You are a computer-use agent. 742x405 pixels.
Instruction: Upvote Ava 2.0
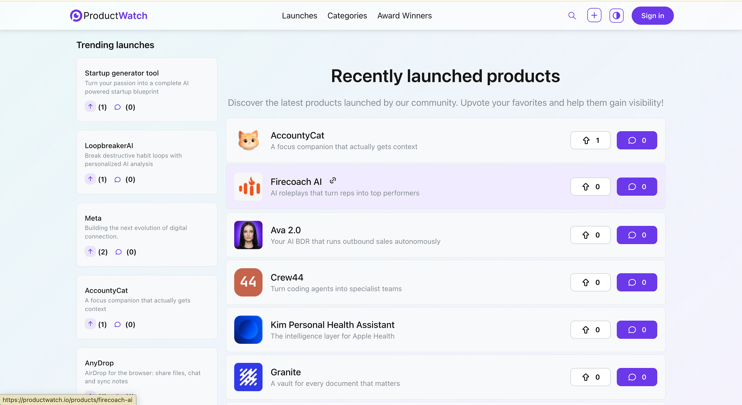pos(590,235)
